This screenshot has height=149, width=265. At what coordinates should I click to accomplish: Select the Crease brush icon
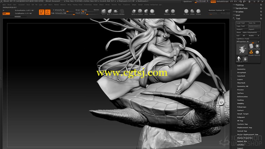pyautogui.click(x=173, y=11)
